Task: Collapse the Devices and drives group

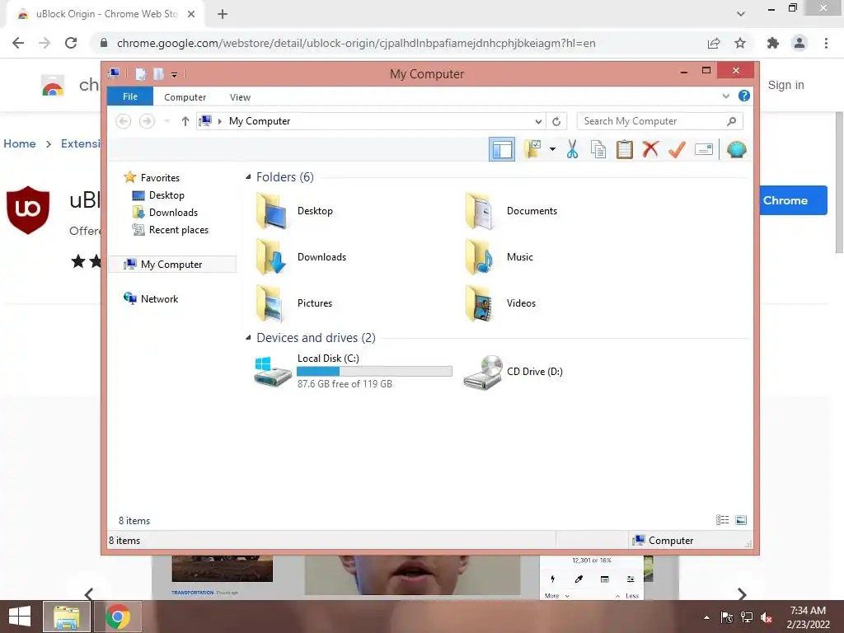Action: point(248,337)
